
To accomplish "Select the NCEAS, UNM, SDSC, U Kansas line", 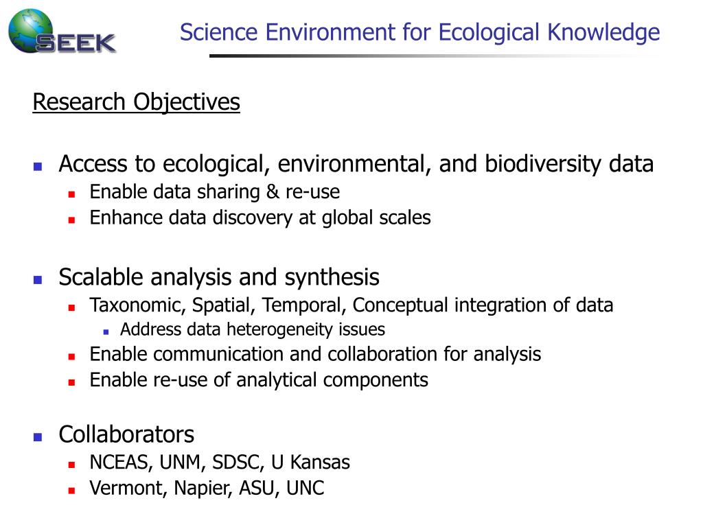I will tap(220, 462).
